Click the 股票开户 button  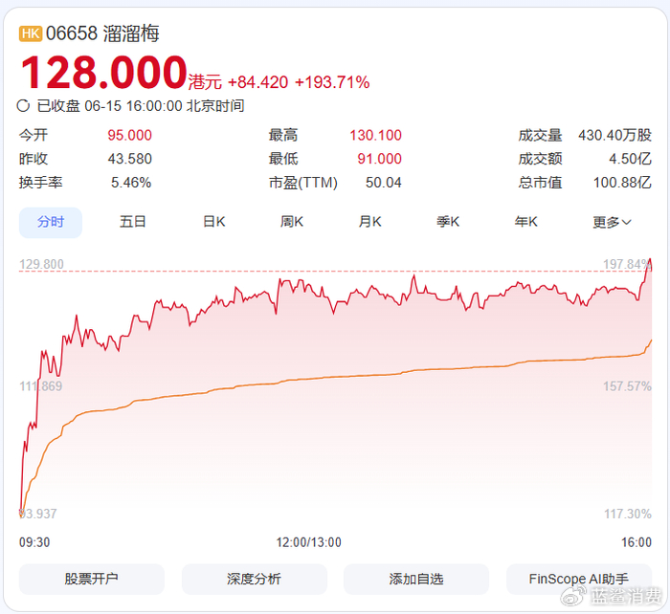(x=92, y=579)
